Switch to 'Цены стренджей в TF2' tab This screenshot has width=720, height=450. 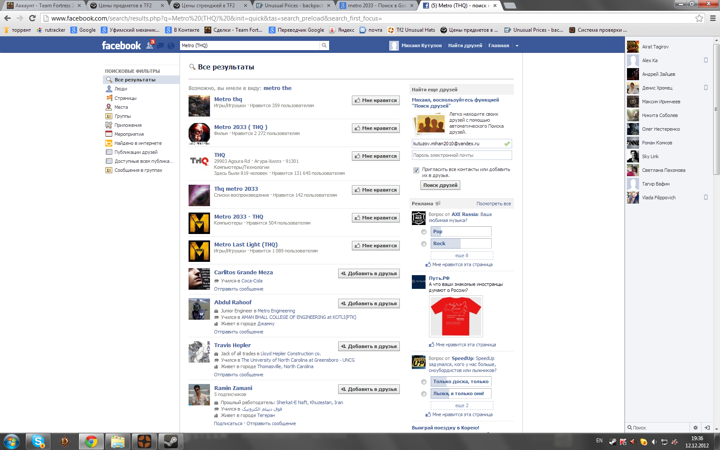click(210, 6)
